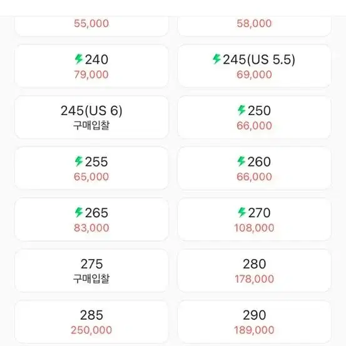
Task: Tap the lightning icon beside 245(US 5.5)
Action: pos(216,59)
